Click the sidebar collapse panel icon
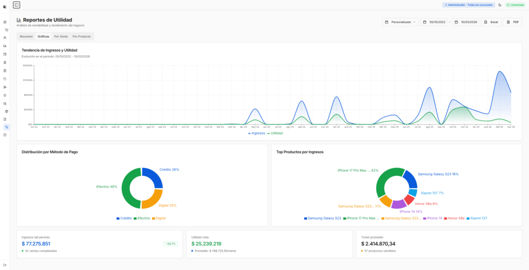 (x=17, y=5)
